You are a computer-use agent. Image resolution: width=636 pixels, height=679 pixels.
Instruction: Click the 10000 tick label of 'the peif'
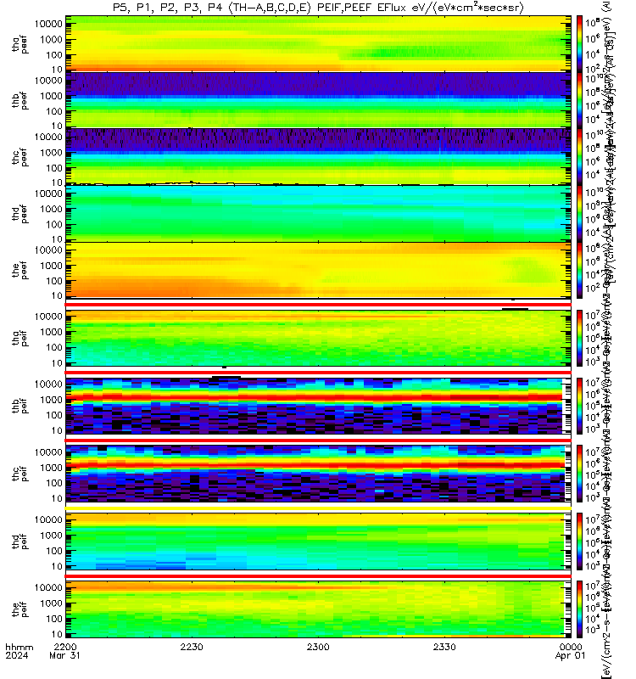click(x=48, y=587)
